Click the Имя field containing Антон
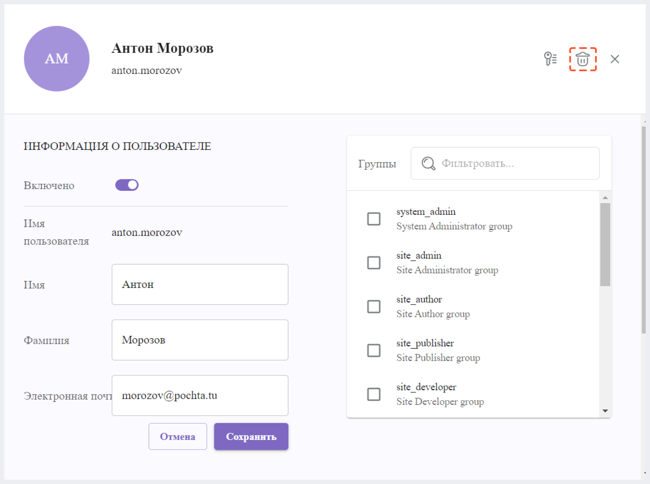650x484 pixels. coord(200,284)
